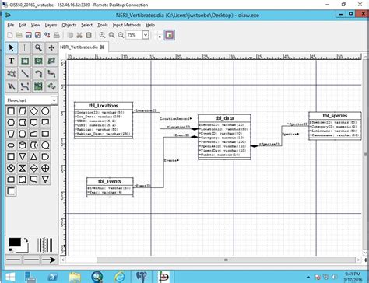Select the Ellipse drawing tool
Viewport: 369px width, 283px height.
(x=38, y=61)
